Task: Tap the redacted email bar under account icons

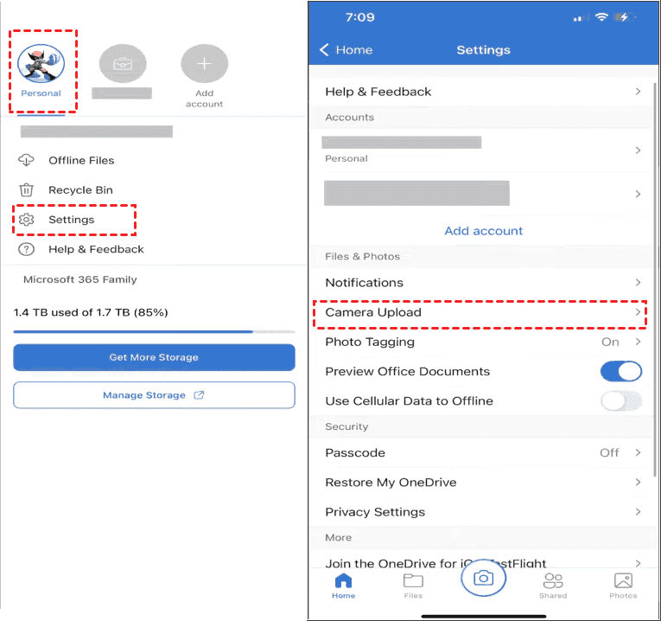Action: point(97,131)
